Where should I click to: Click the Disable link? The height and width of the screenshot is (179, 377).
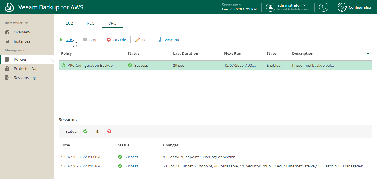pos(120,40)
